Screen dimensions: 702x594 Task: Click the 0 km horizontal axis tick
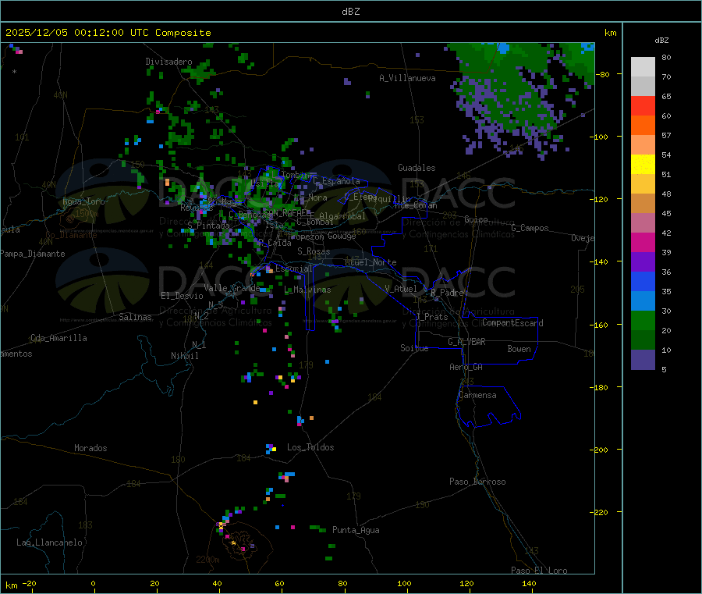tap(93, 583)
